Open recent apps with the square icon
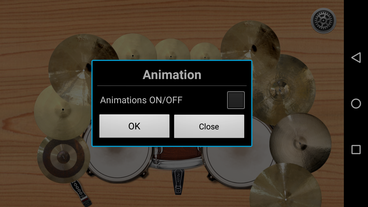 [x=356, y=149]
